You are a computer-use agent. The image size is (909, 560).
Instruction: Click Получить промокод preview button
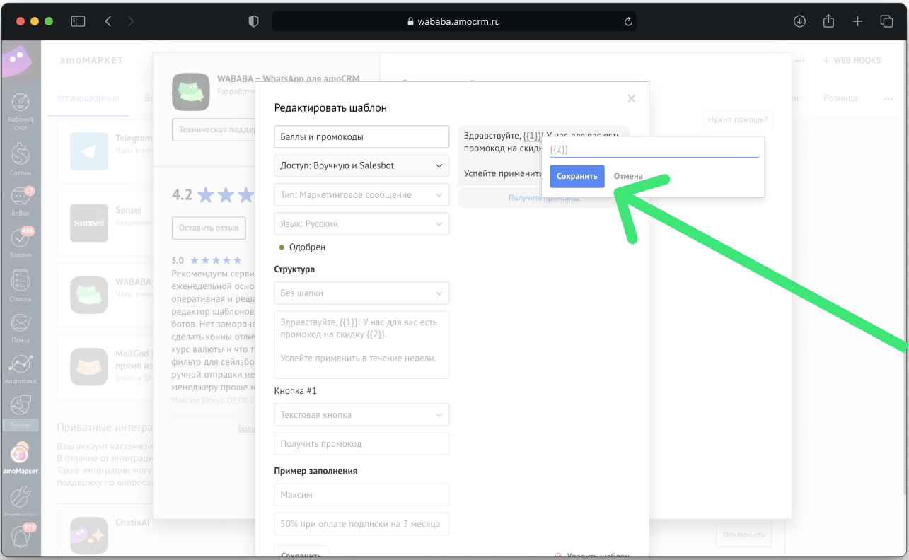pyautogui.click(x=543, y=198)
